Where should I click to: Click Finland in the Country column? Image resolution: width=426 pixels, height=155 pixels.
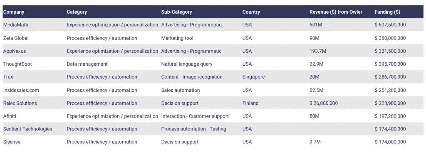250,103
